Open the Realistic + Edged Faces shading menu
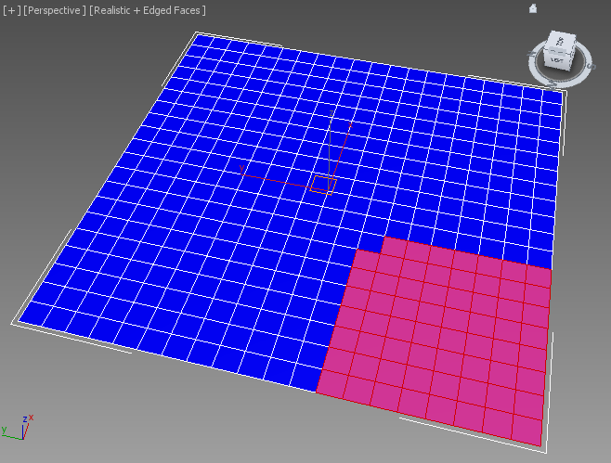611x463 pixels. [x=148, y=10]
